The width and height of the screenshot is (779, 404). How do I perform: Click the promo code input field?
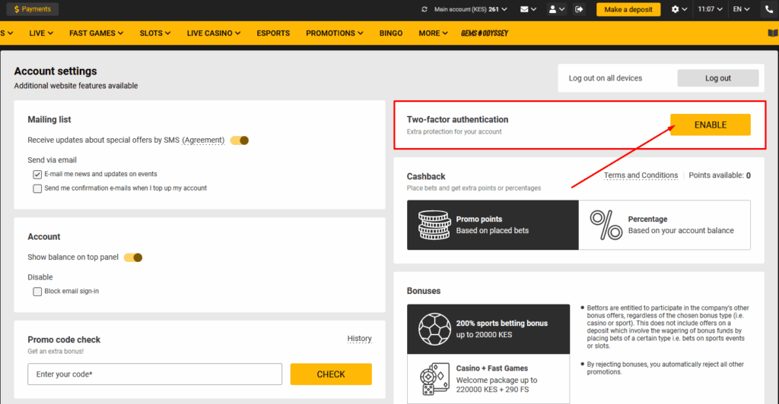tap(154, 374)
